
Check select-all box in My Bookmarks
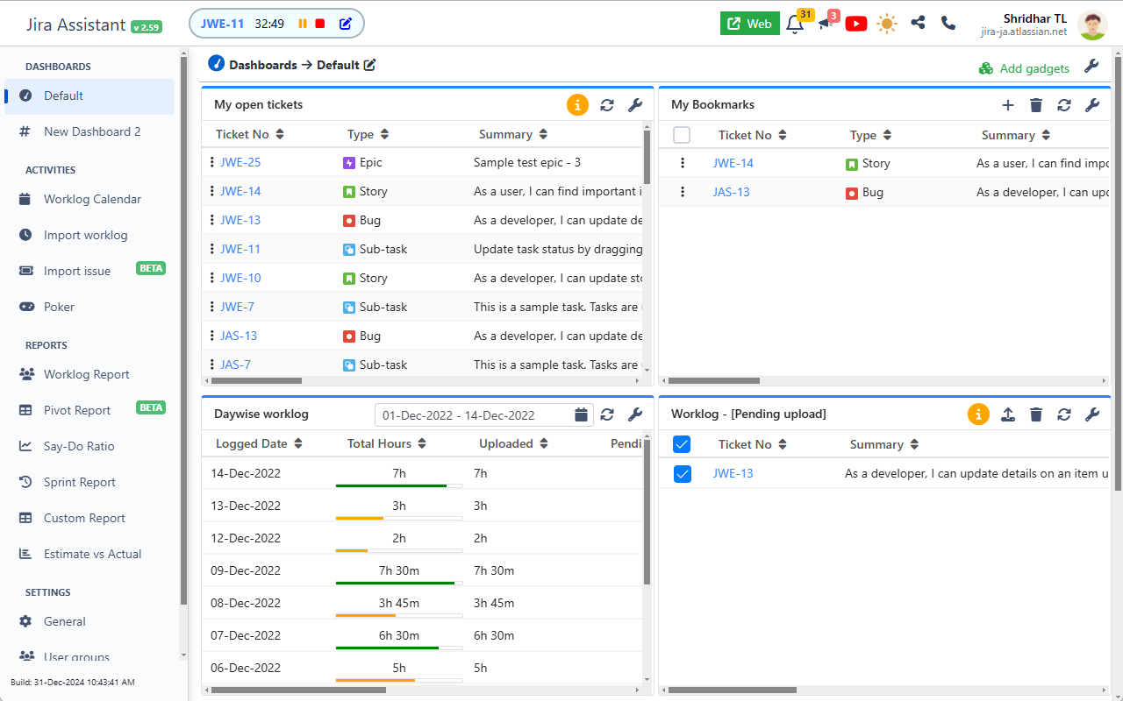tap(682, 135)
